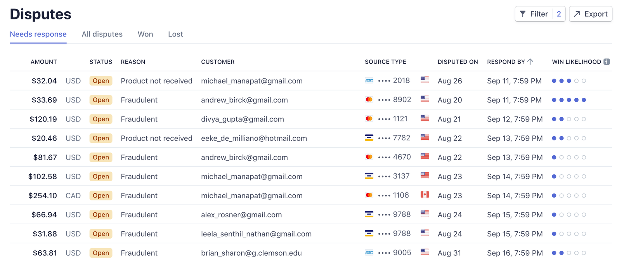Click the US flag in the $31.88 row
The image size is (617, 260).
(425, 232)
